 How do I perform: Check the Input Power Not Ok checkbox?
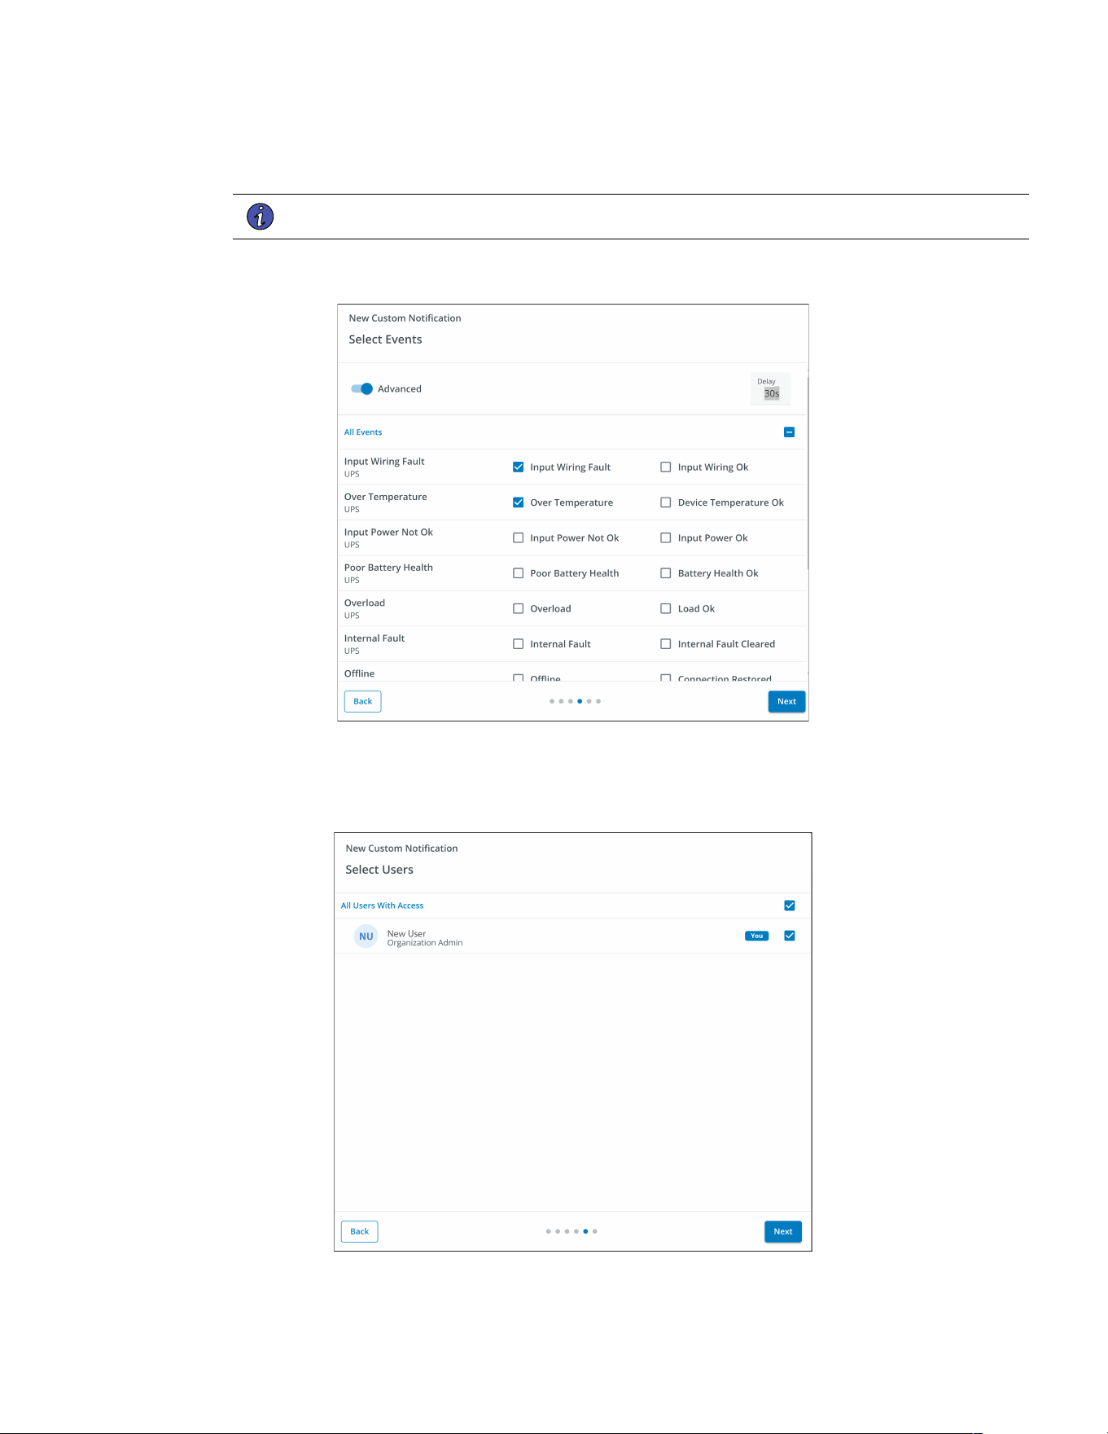click(x=518, y=538)
